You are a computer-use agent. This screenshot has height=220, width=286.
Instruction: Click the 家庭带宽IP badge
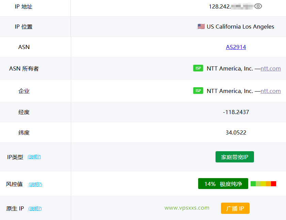point(235,157)
